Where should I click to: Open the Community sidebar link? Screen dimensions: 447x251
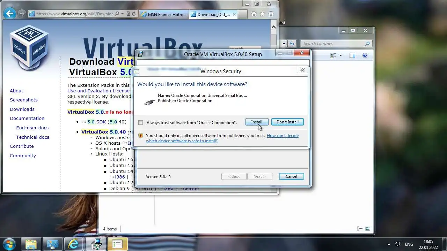[x=23, y=155]
